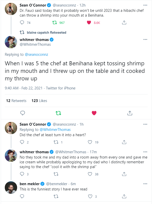Reply to Sean O'Connor's Fauci tweet
The image size is (155, 204).
22,23
